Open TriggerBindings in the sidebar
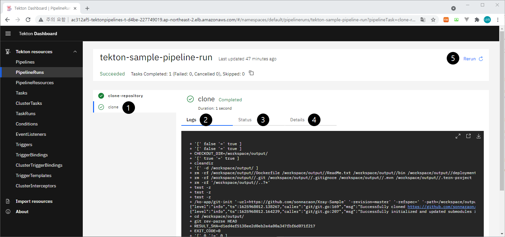The image size is (505, 237). 41,155
